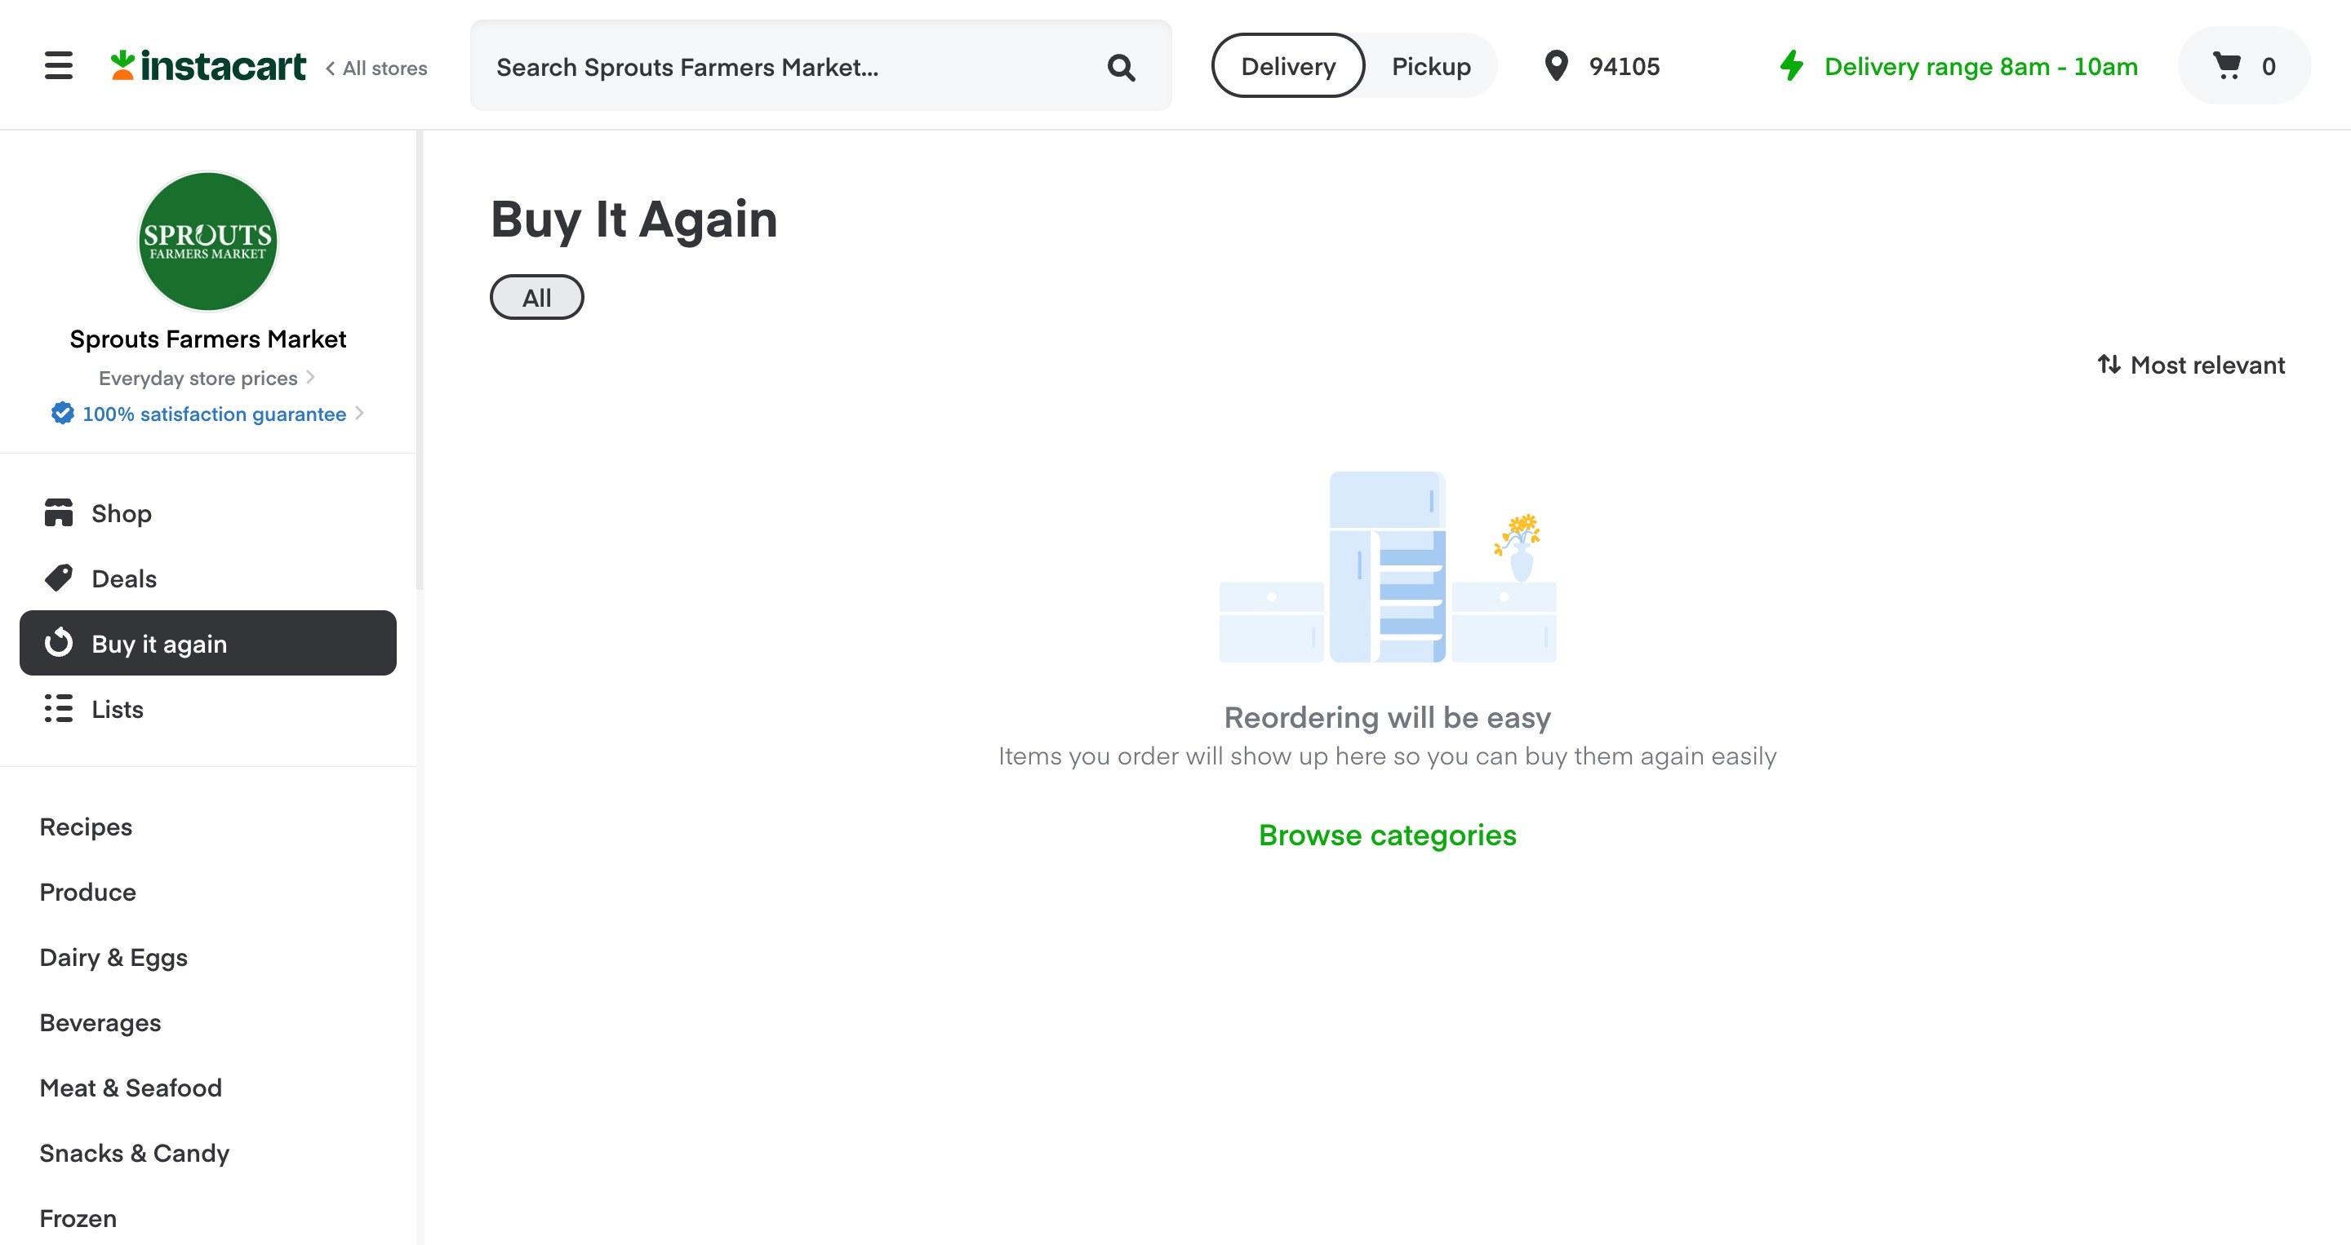2351x1245 pixels.
Task: Open the Meat & Seafood category
Action: [131, 1088]
